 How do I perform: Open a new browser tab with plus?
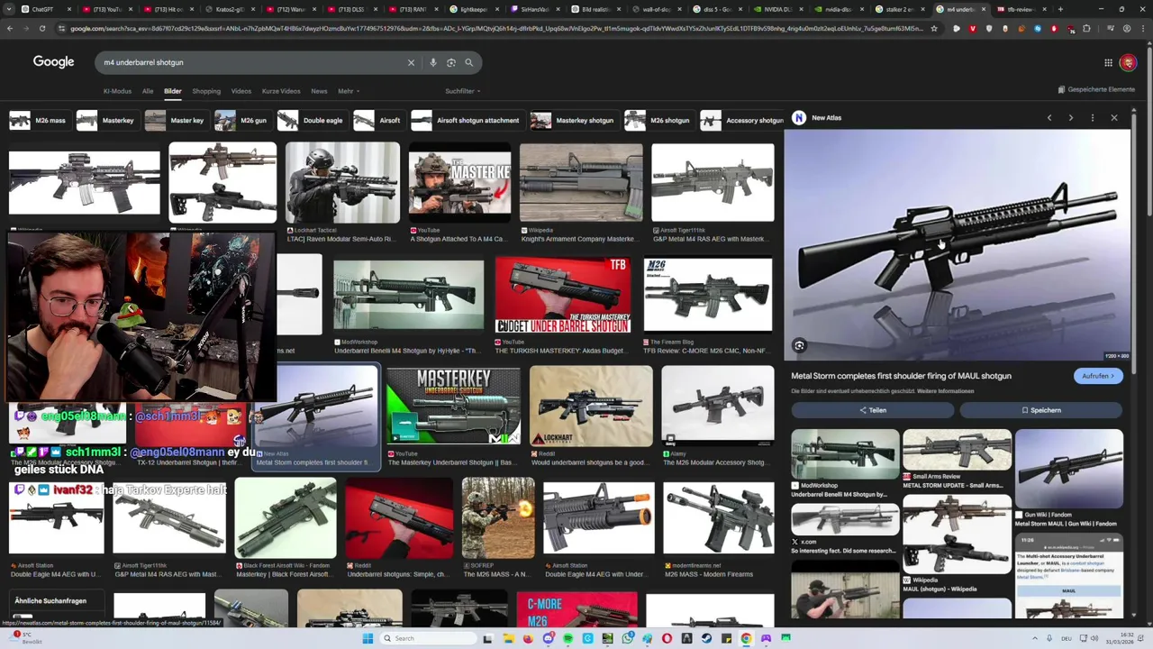[1060, 9]
